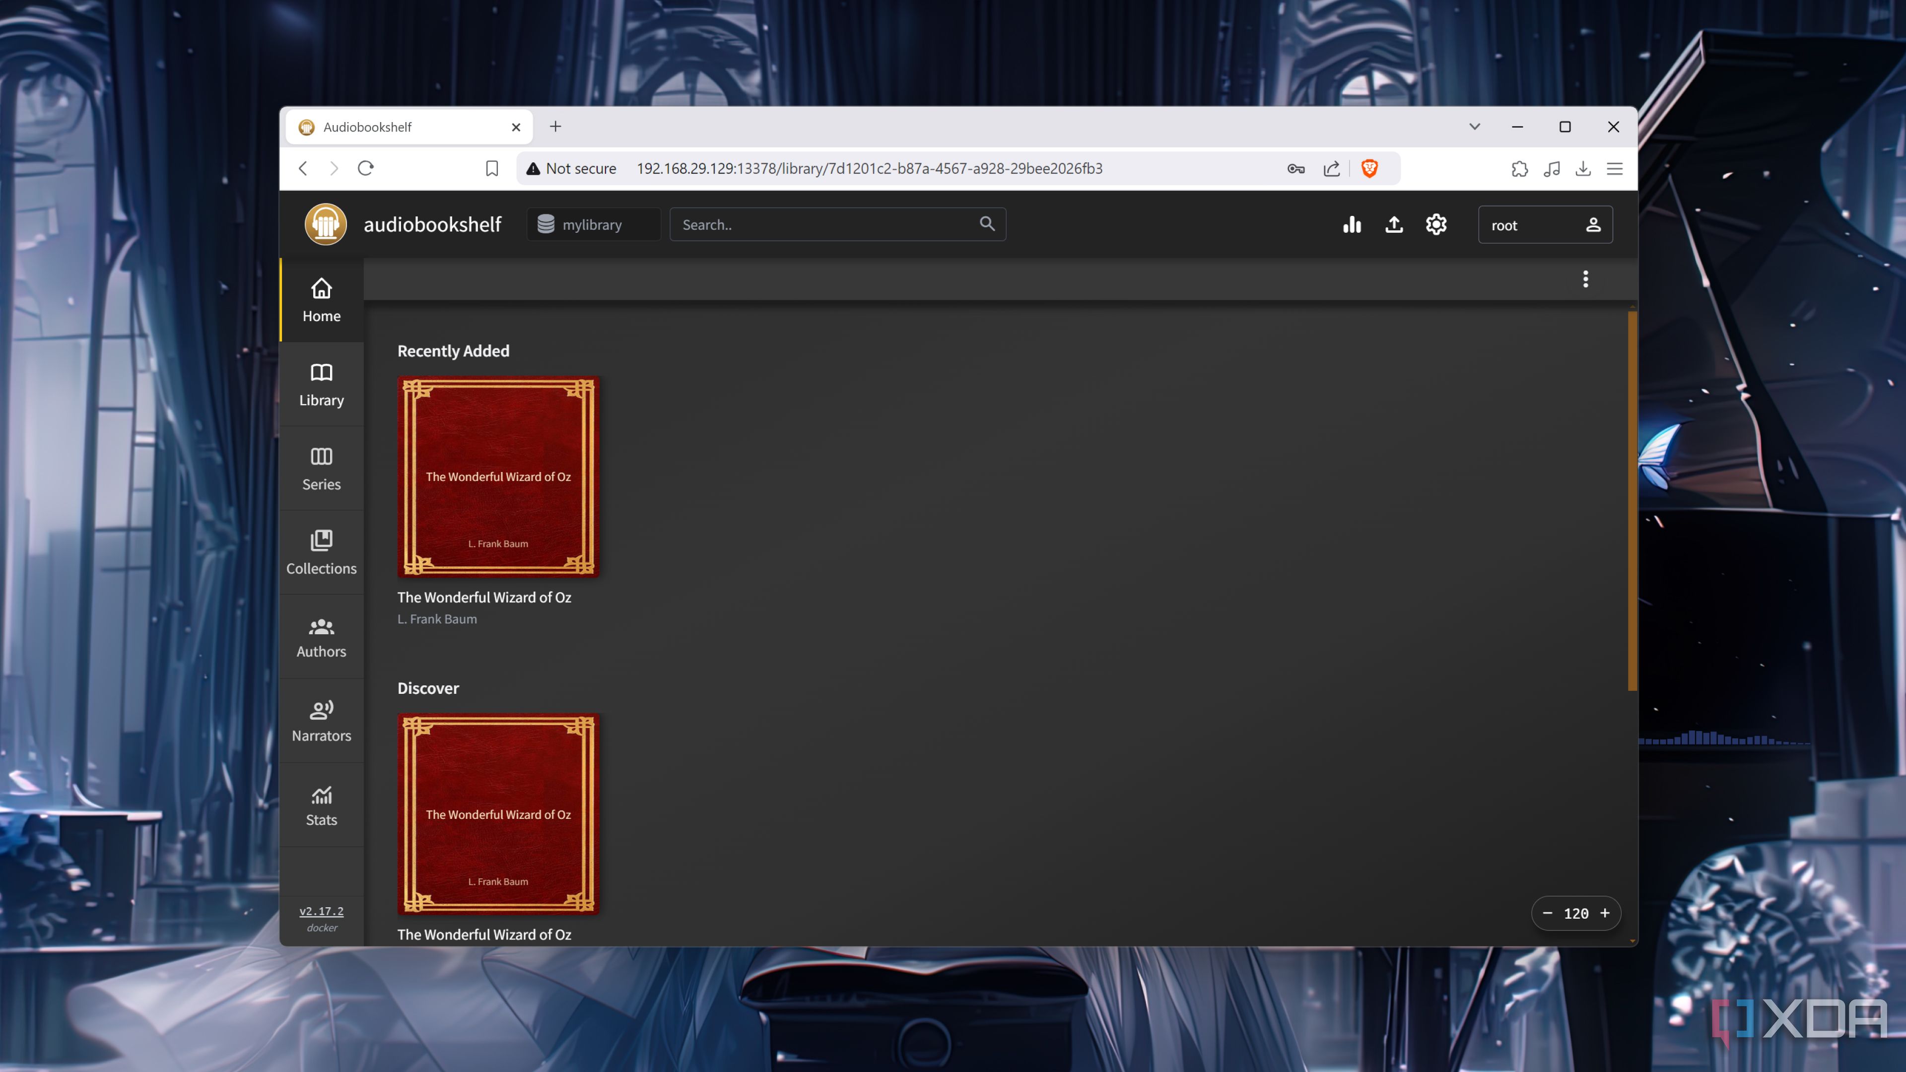Open the Brave browser hamburger menu
The image size is (1906, 1072).
coord(1615,169)
